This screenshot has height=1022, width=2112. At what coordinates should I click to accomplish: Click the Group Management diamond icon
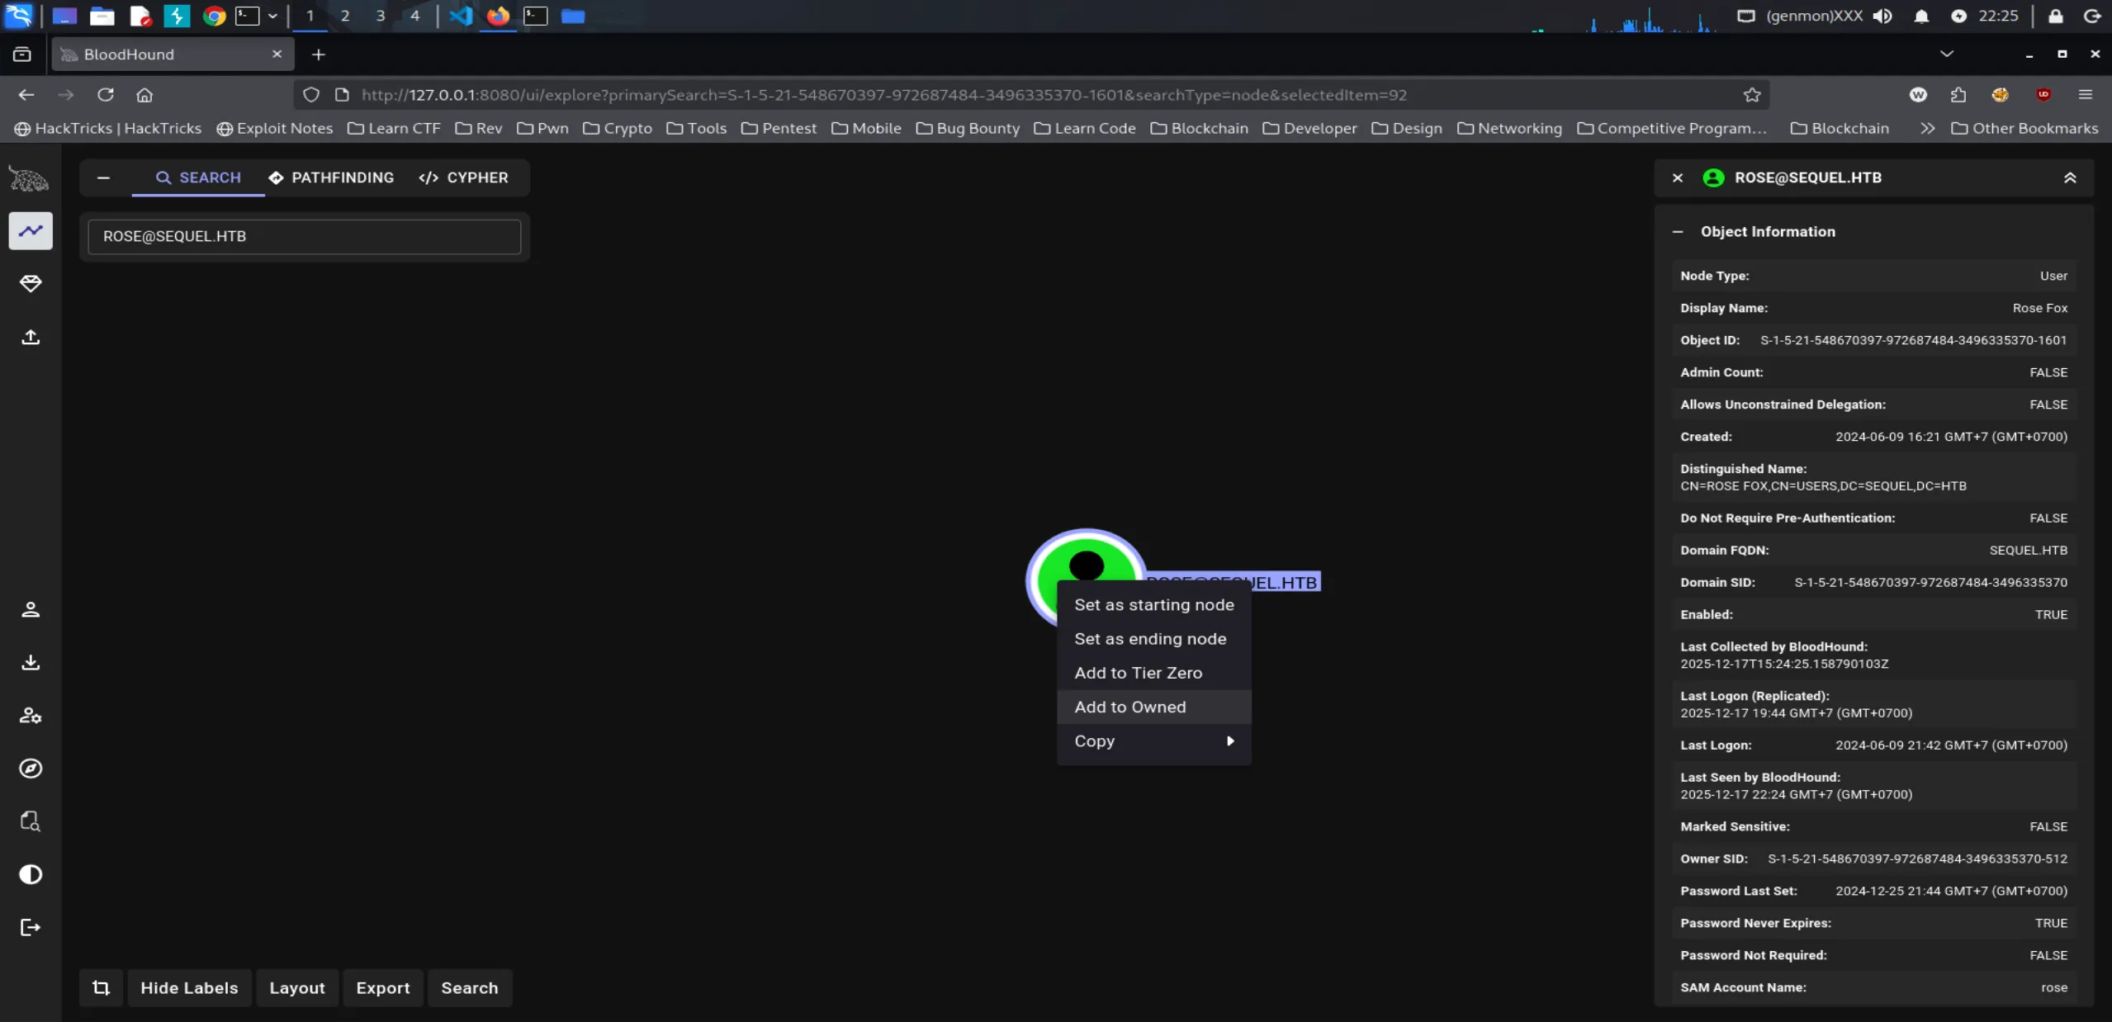[31, 284]
